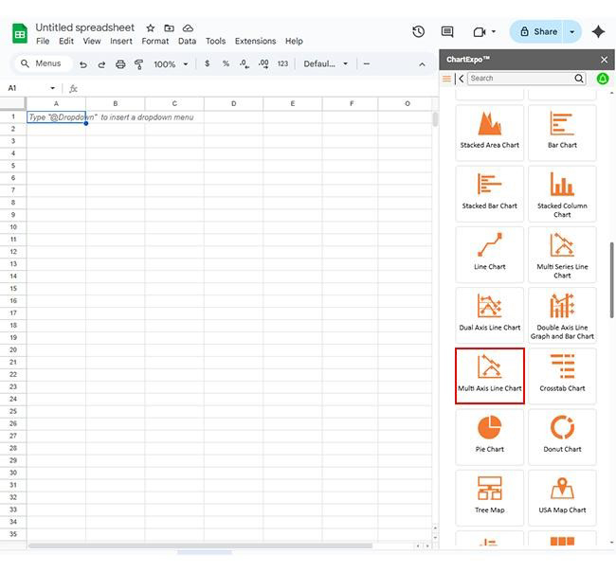Screen dimensions: 616x572
Task: Click the ChartExpo search field
Action: (521, 79)
